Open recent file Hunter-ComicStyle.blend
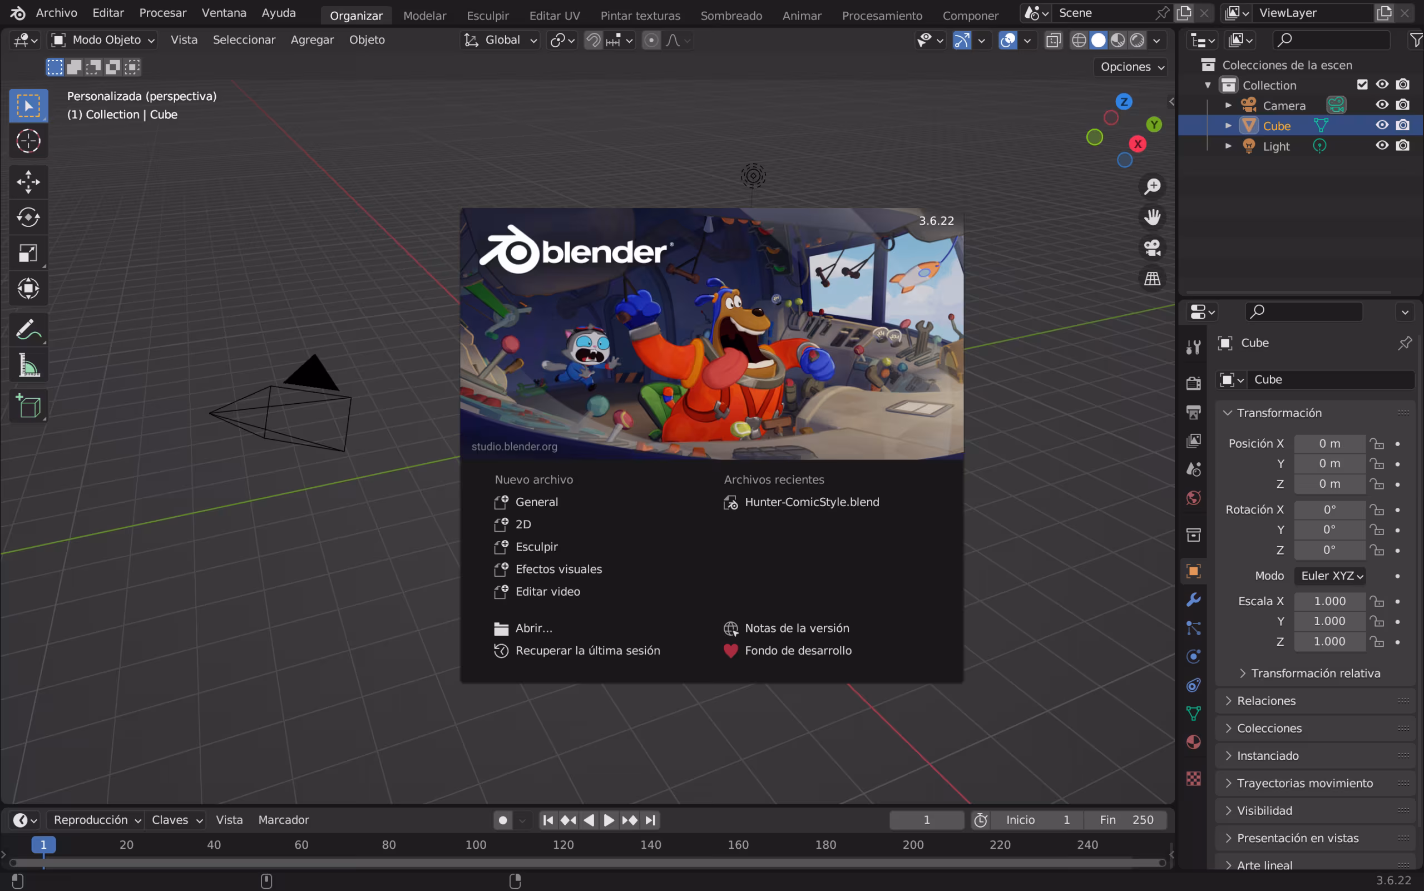1424x891 pixels. click(802, 502)
